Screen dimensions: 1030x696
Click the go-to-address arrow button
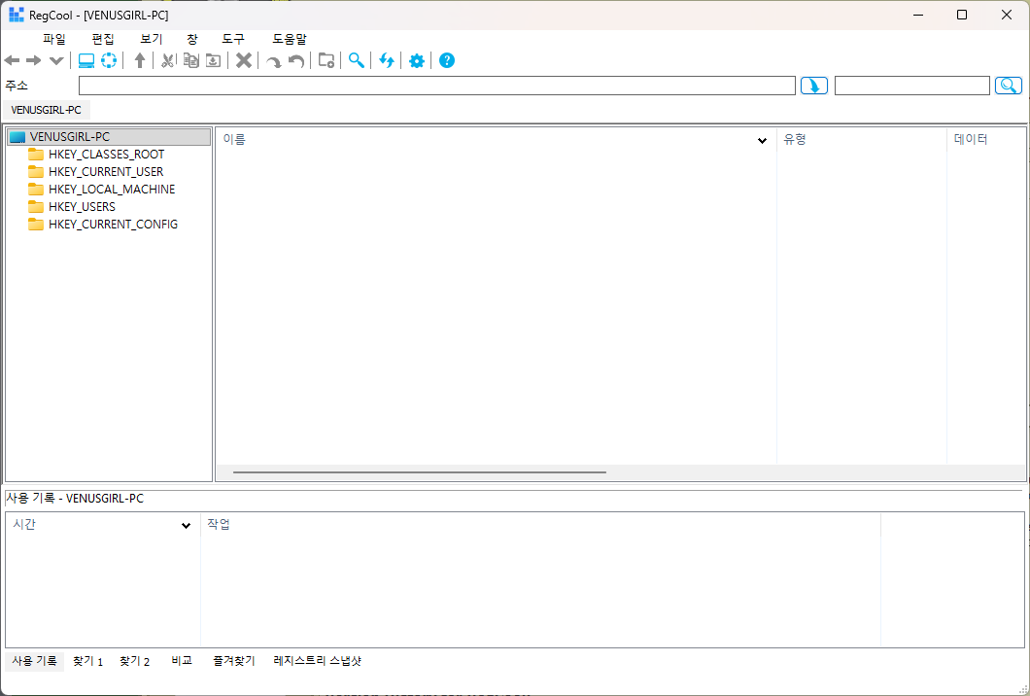tap(814, 86)
